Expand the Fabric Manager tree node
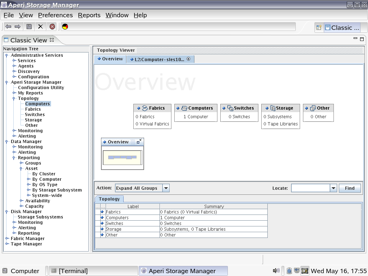This screenshot has height=276, width=368. pyautogui.click(x=7, y=239)
